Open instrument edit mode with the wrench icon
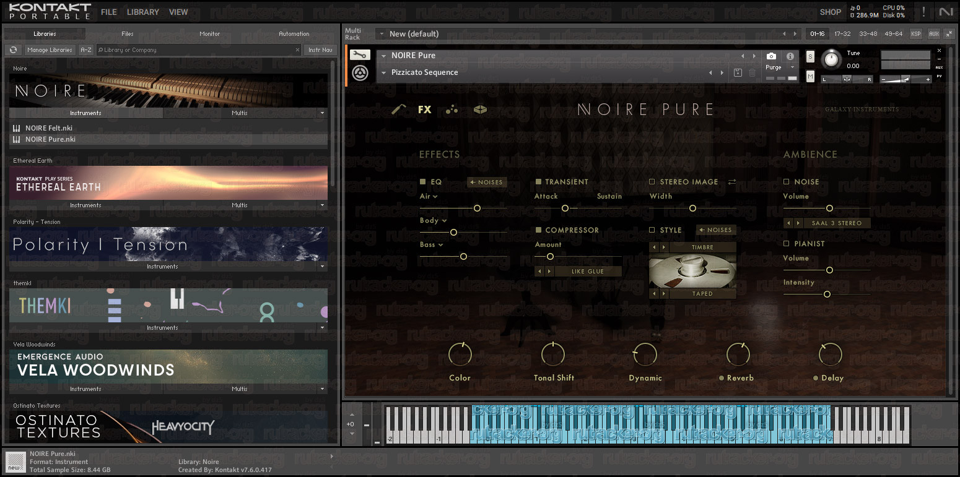960x477 pixels. [x=360, y=55]
